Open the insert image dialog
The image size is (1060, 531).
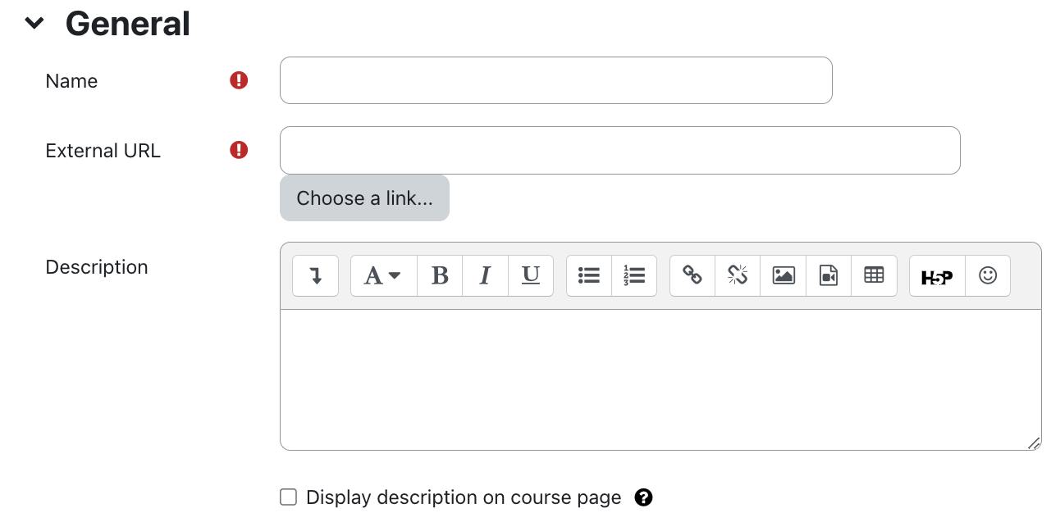(x=783, y=275)
